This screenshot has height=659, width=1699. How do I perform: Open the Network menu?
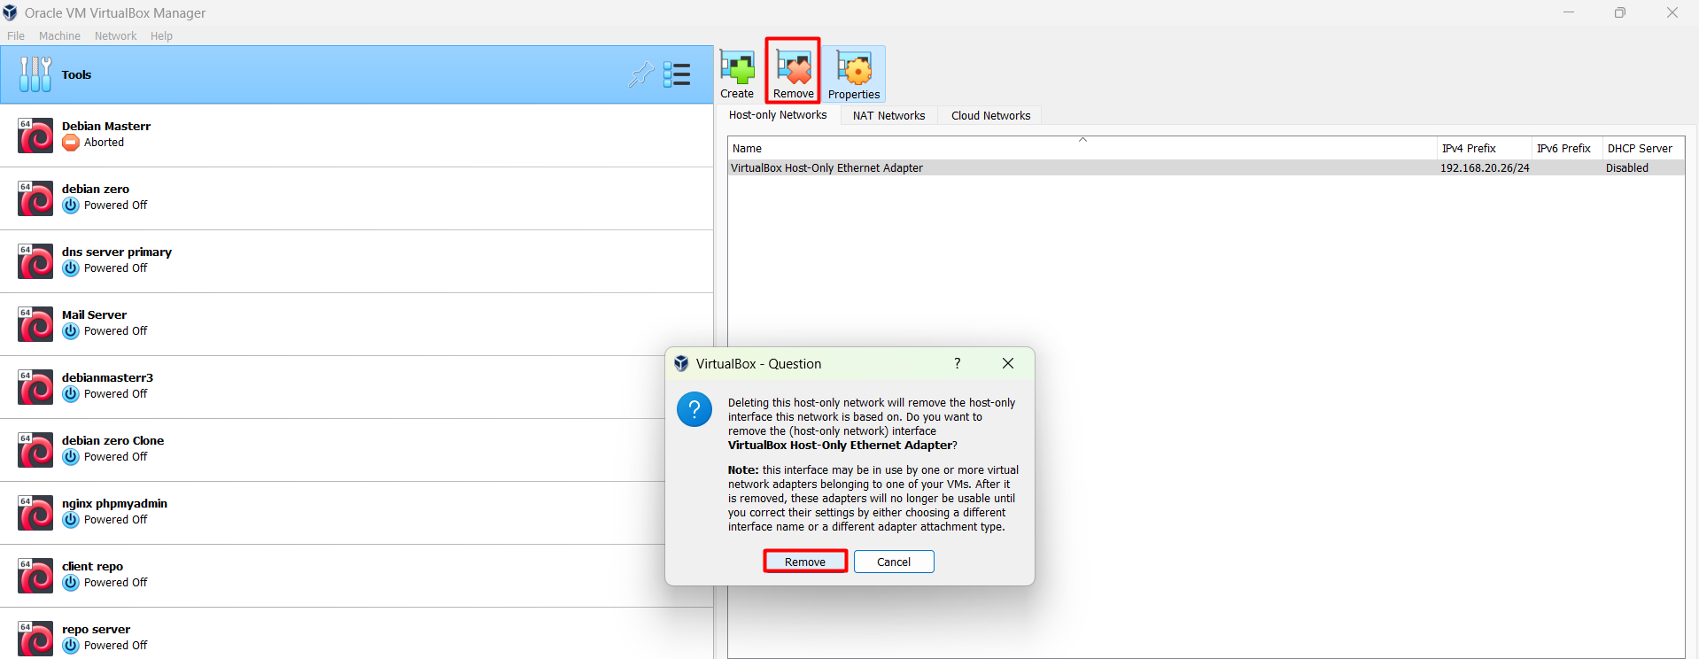coord(115,36)
